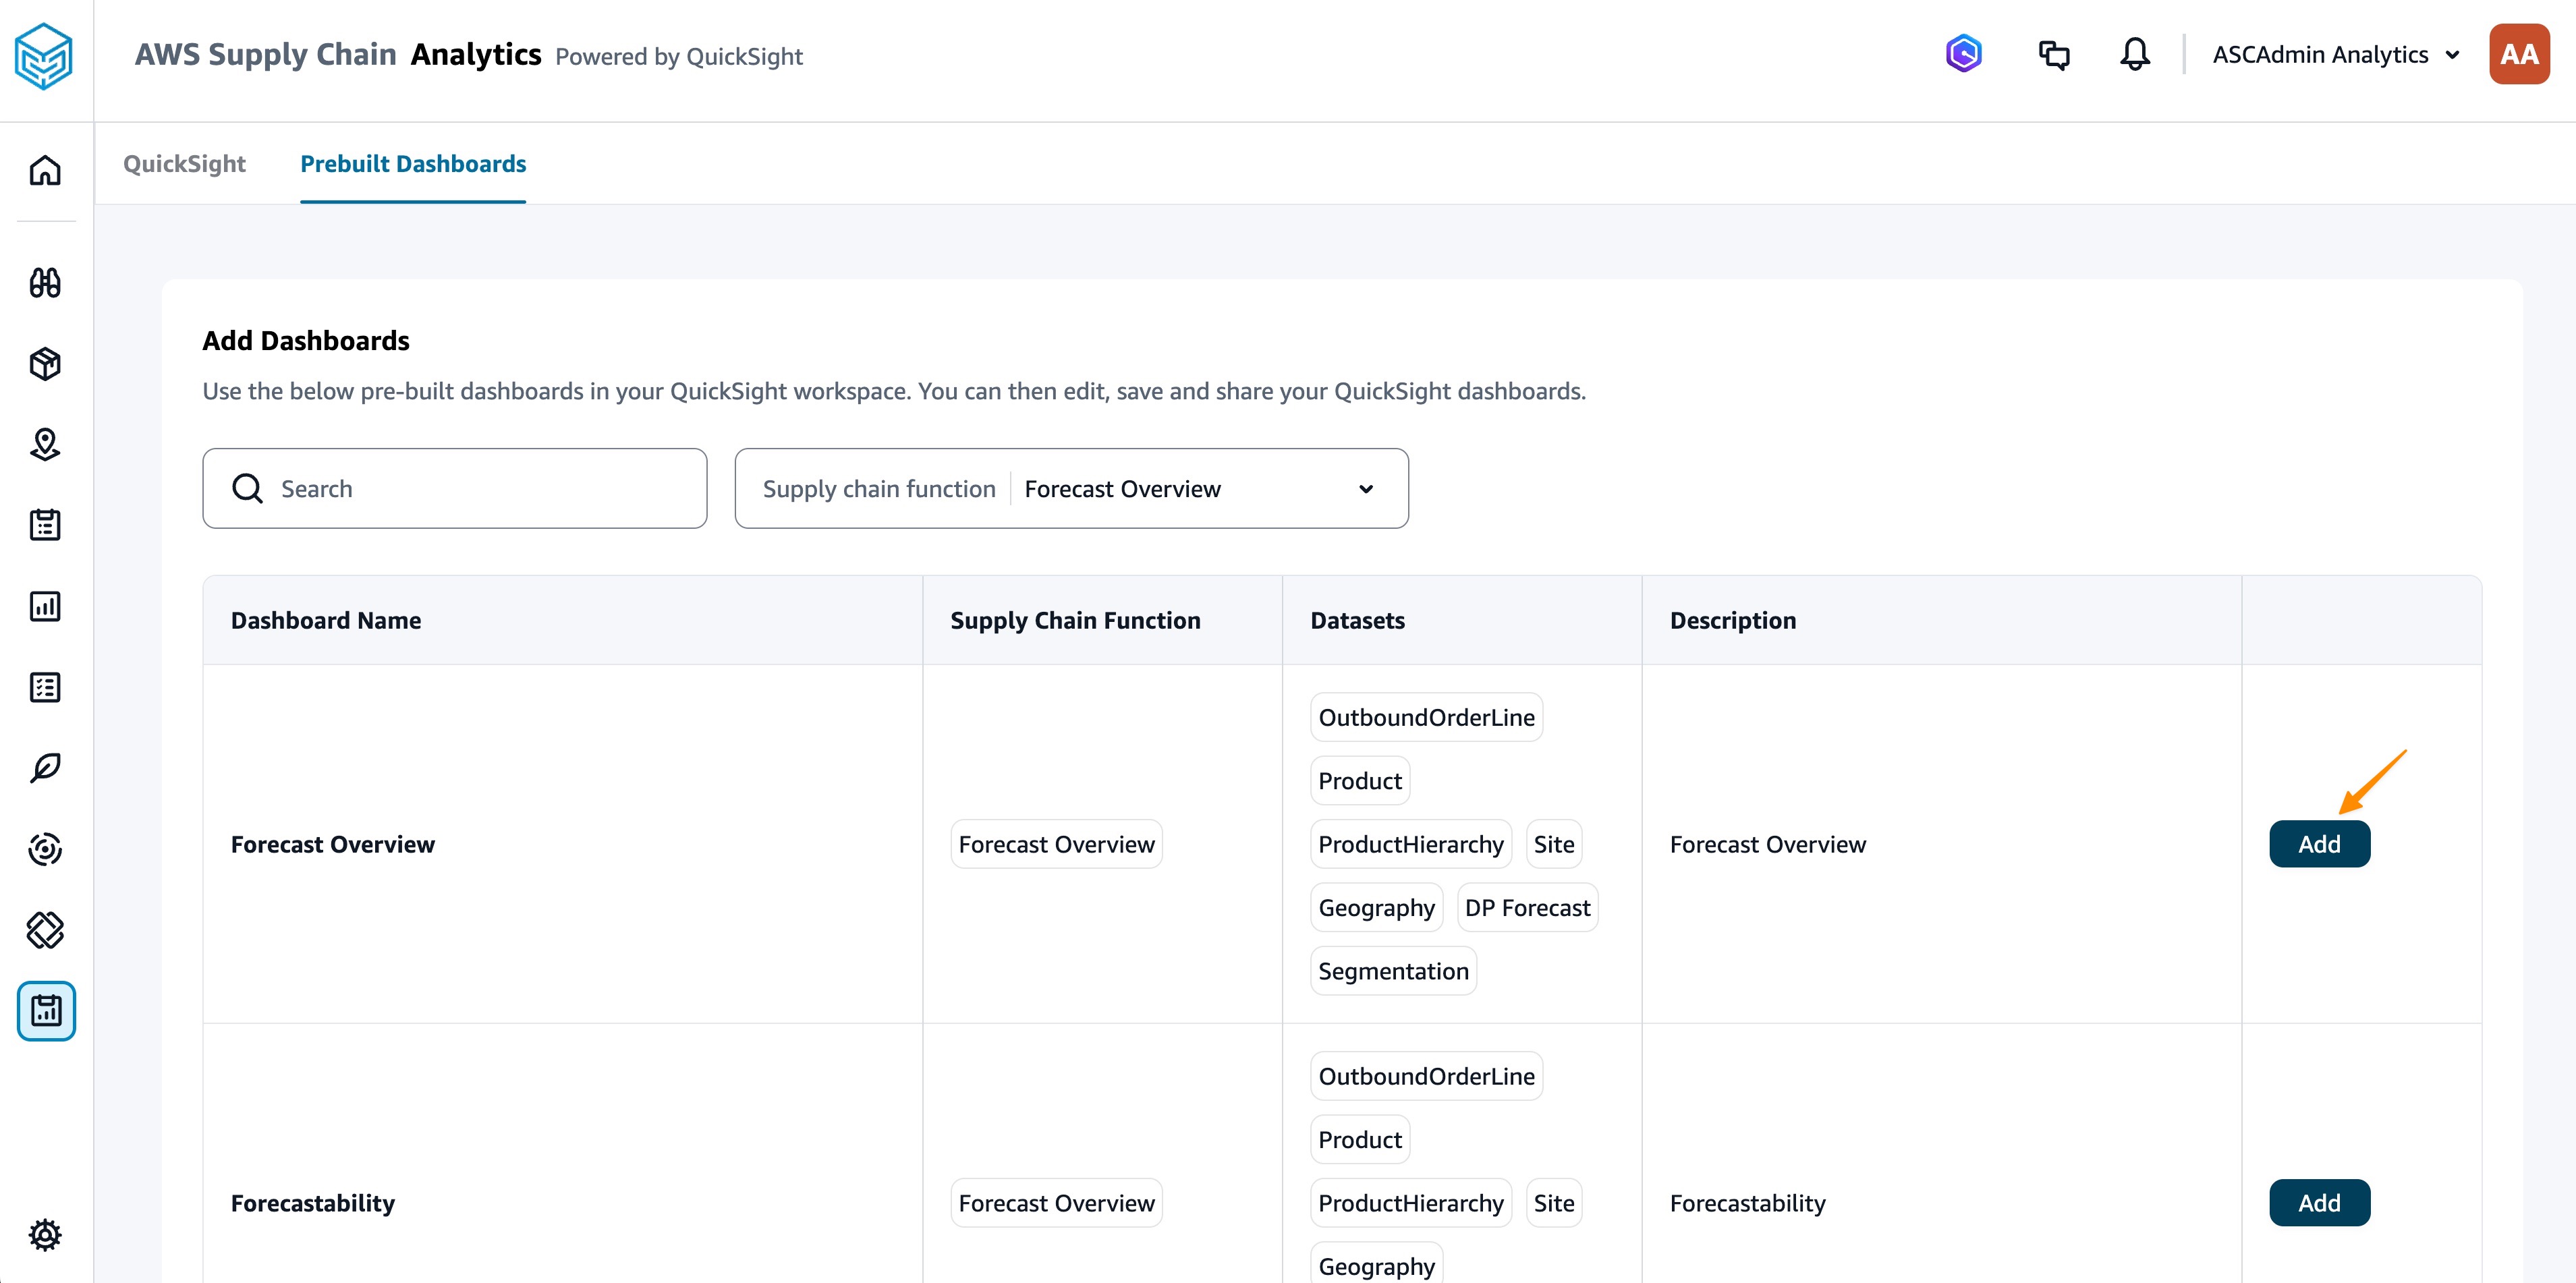Focus the Search input field
This screenshot has height=1283, width=2576.
[454, 488]
